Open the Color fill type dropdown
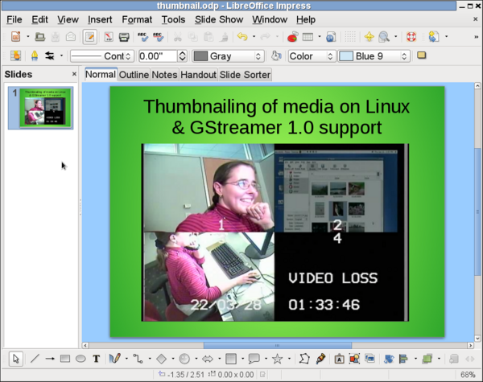The height and width of the screenshot is (382, 483). pos(311,56)
